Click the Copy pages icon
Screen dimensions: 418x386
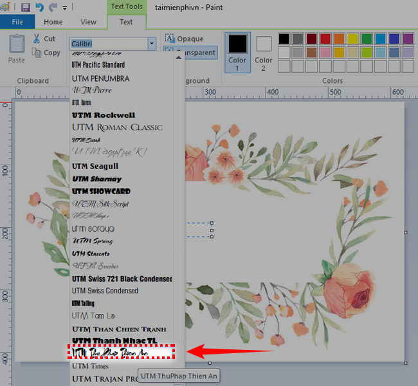[37, 53]
